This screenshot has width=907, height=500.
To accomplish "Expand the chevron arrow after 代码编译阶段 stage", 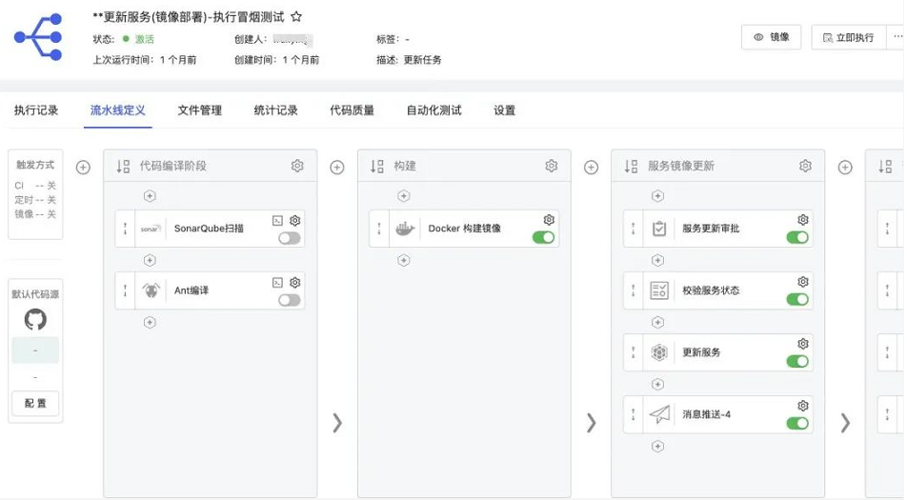I will (336, 423).
